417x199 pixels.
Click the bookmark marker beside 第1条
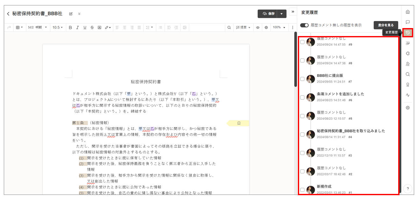coord(239,123)
